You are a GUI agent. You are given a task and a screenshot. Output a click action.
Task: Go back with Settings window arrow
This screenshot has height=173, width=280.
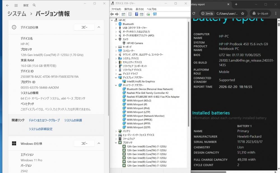click(x=8, y=5)
